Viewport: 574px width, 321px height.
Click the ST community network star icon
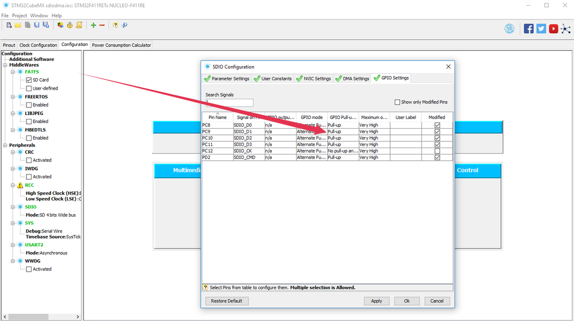tap(565, 29)
